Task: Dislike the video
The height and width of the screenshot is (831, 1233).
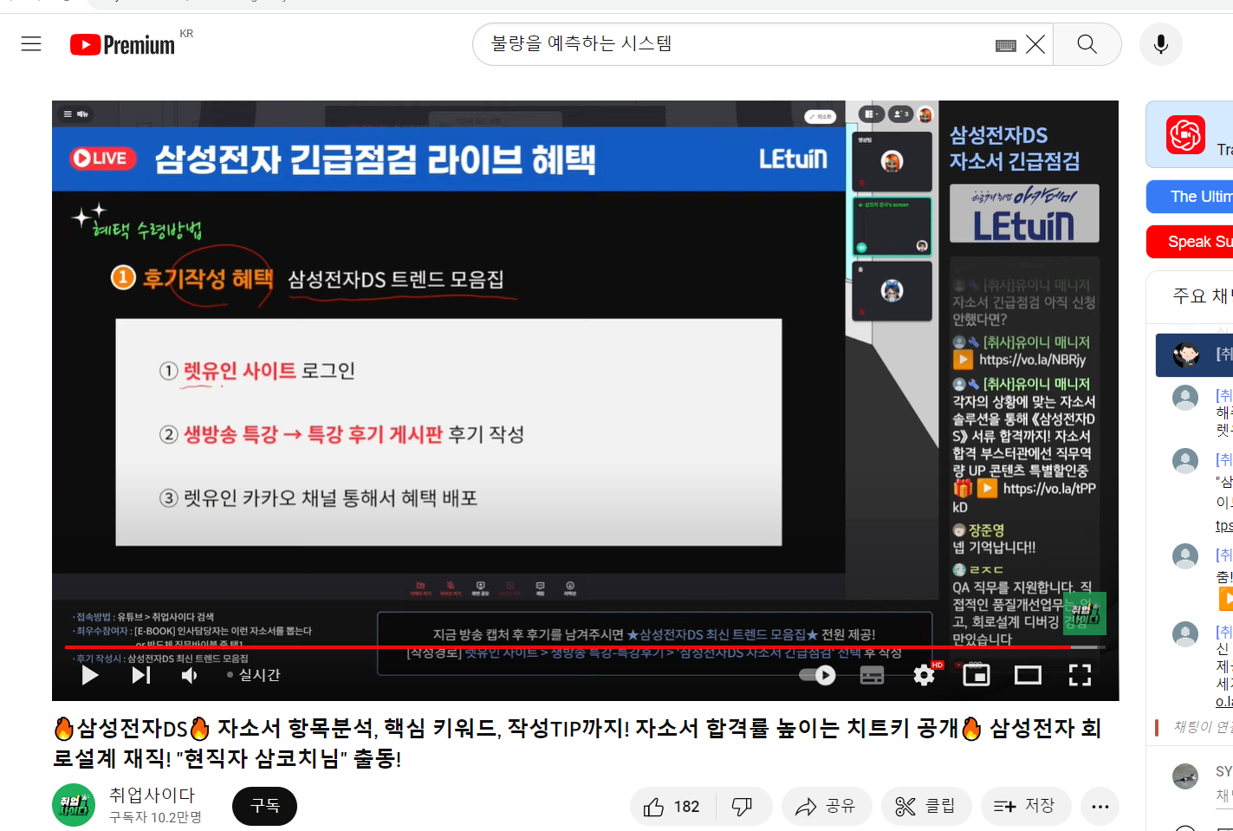Action: click(743, 807)
